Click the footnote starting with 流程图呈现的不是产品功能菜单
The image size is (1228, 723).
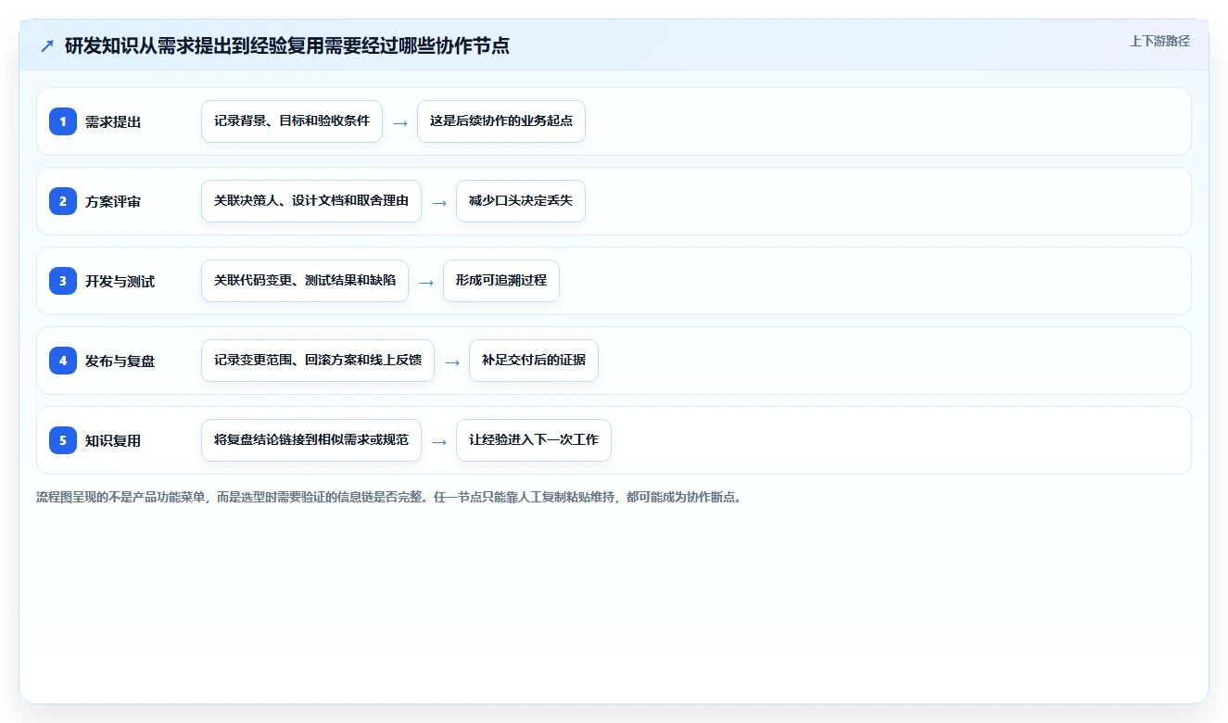click(389, 497)
